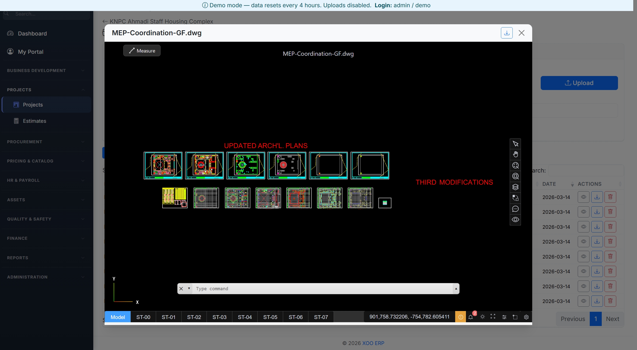The width and height of the screenshot is (637, 350).
Task: Open the comments chat tool
Action: 515,209
